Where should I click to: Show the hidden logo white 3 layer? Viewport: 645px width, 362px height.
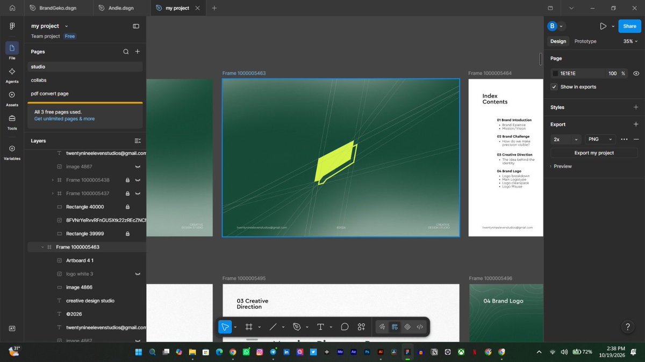[x=138, y=274]
